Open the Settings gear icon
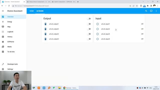This screenshot has height=90, width=160. (x=3, y=69)
